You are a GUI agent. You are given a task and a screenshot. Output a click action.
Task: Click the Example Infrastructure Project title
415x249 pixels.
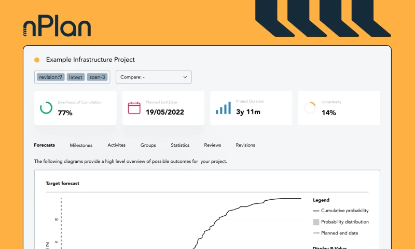coord(90,60)
